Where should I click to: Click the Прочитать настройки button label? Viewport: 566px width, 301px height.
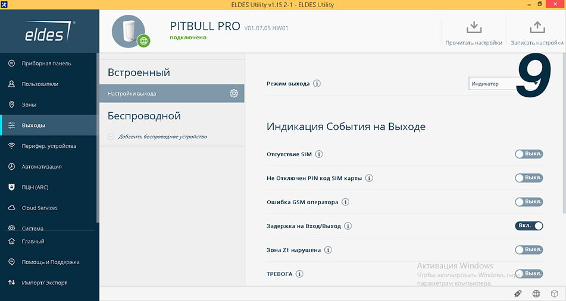pyautogui.click(x=474, y=43)
